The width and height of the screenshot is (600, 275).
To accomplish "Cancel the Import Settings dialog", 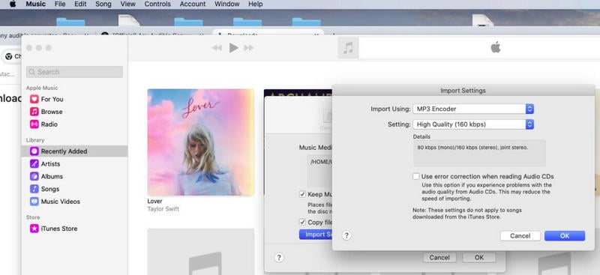I will pyautogui.click(x=520, y=236).
